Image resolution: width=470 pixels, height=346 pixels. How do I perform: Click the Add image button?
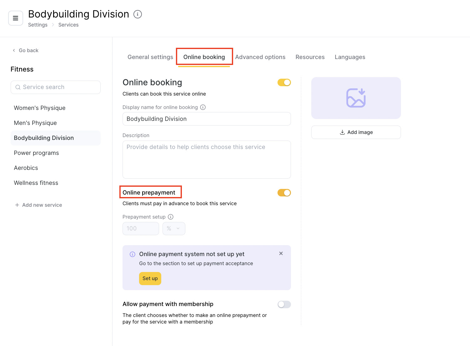coord(356,132)
